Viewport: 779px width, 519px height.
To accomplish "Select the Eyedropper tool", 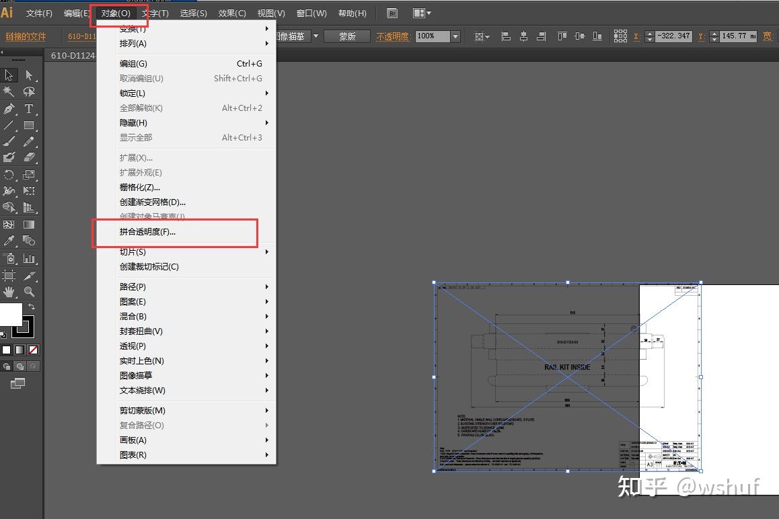I will 9,241.
